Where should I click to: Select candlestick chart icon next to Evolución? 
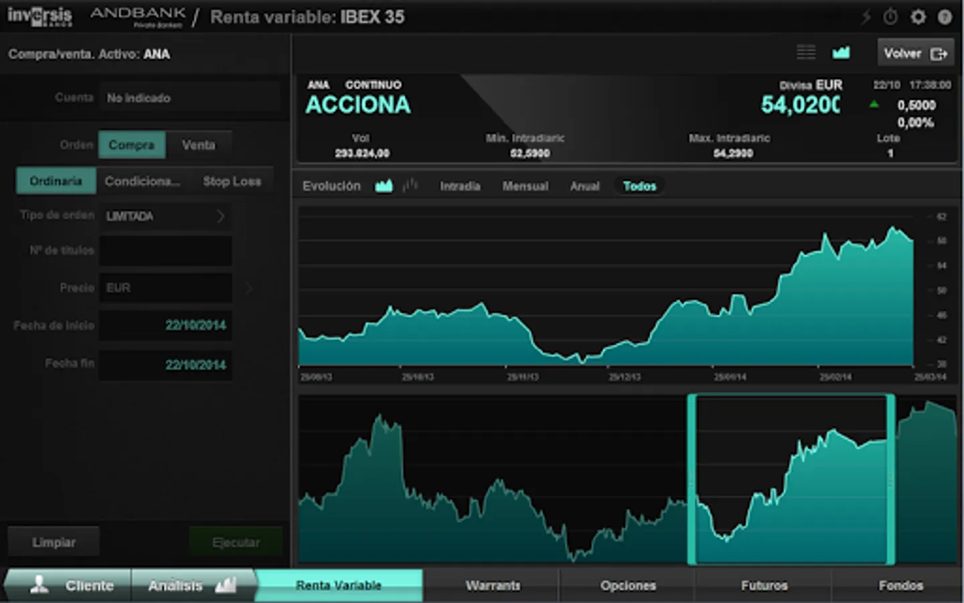410,186
